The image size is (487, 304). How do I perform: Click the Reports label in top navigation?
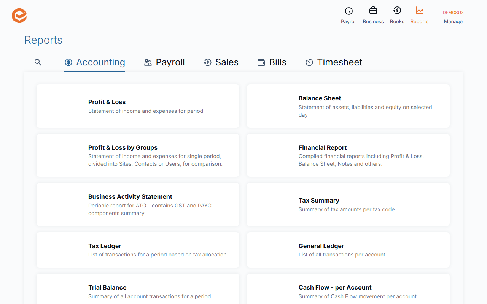419,22
